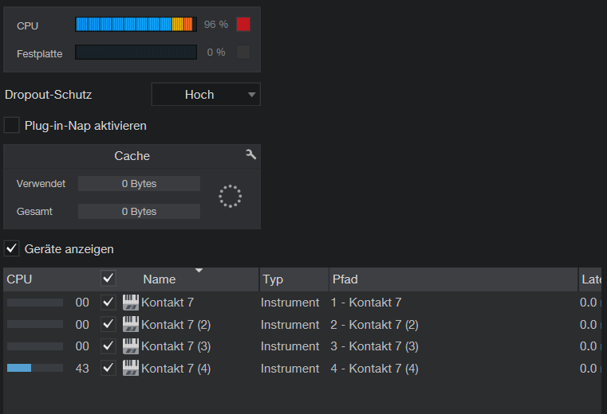Disable the Kontakt 7 (2) device checkbox
This screenshot has height=414, width=607.
tap(108, 324)
